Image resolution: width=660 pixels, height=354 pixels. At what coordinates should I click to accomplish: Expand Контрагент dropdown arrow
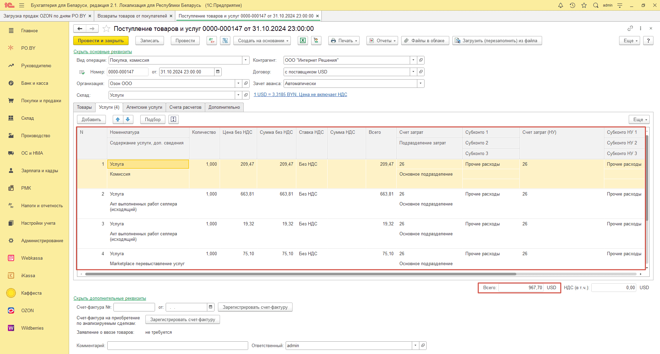[x=414, y=60]
